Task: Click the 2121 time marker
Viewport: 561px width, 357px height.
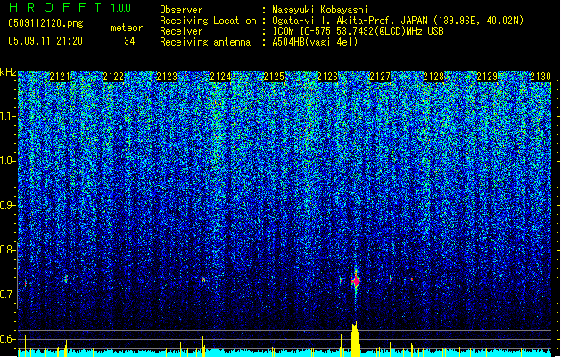Action: click(x=60, y=77)
